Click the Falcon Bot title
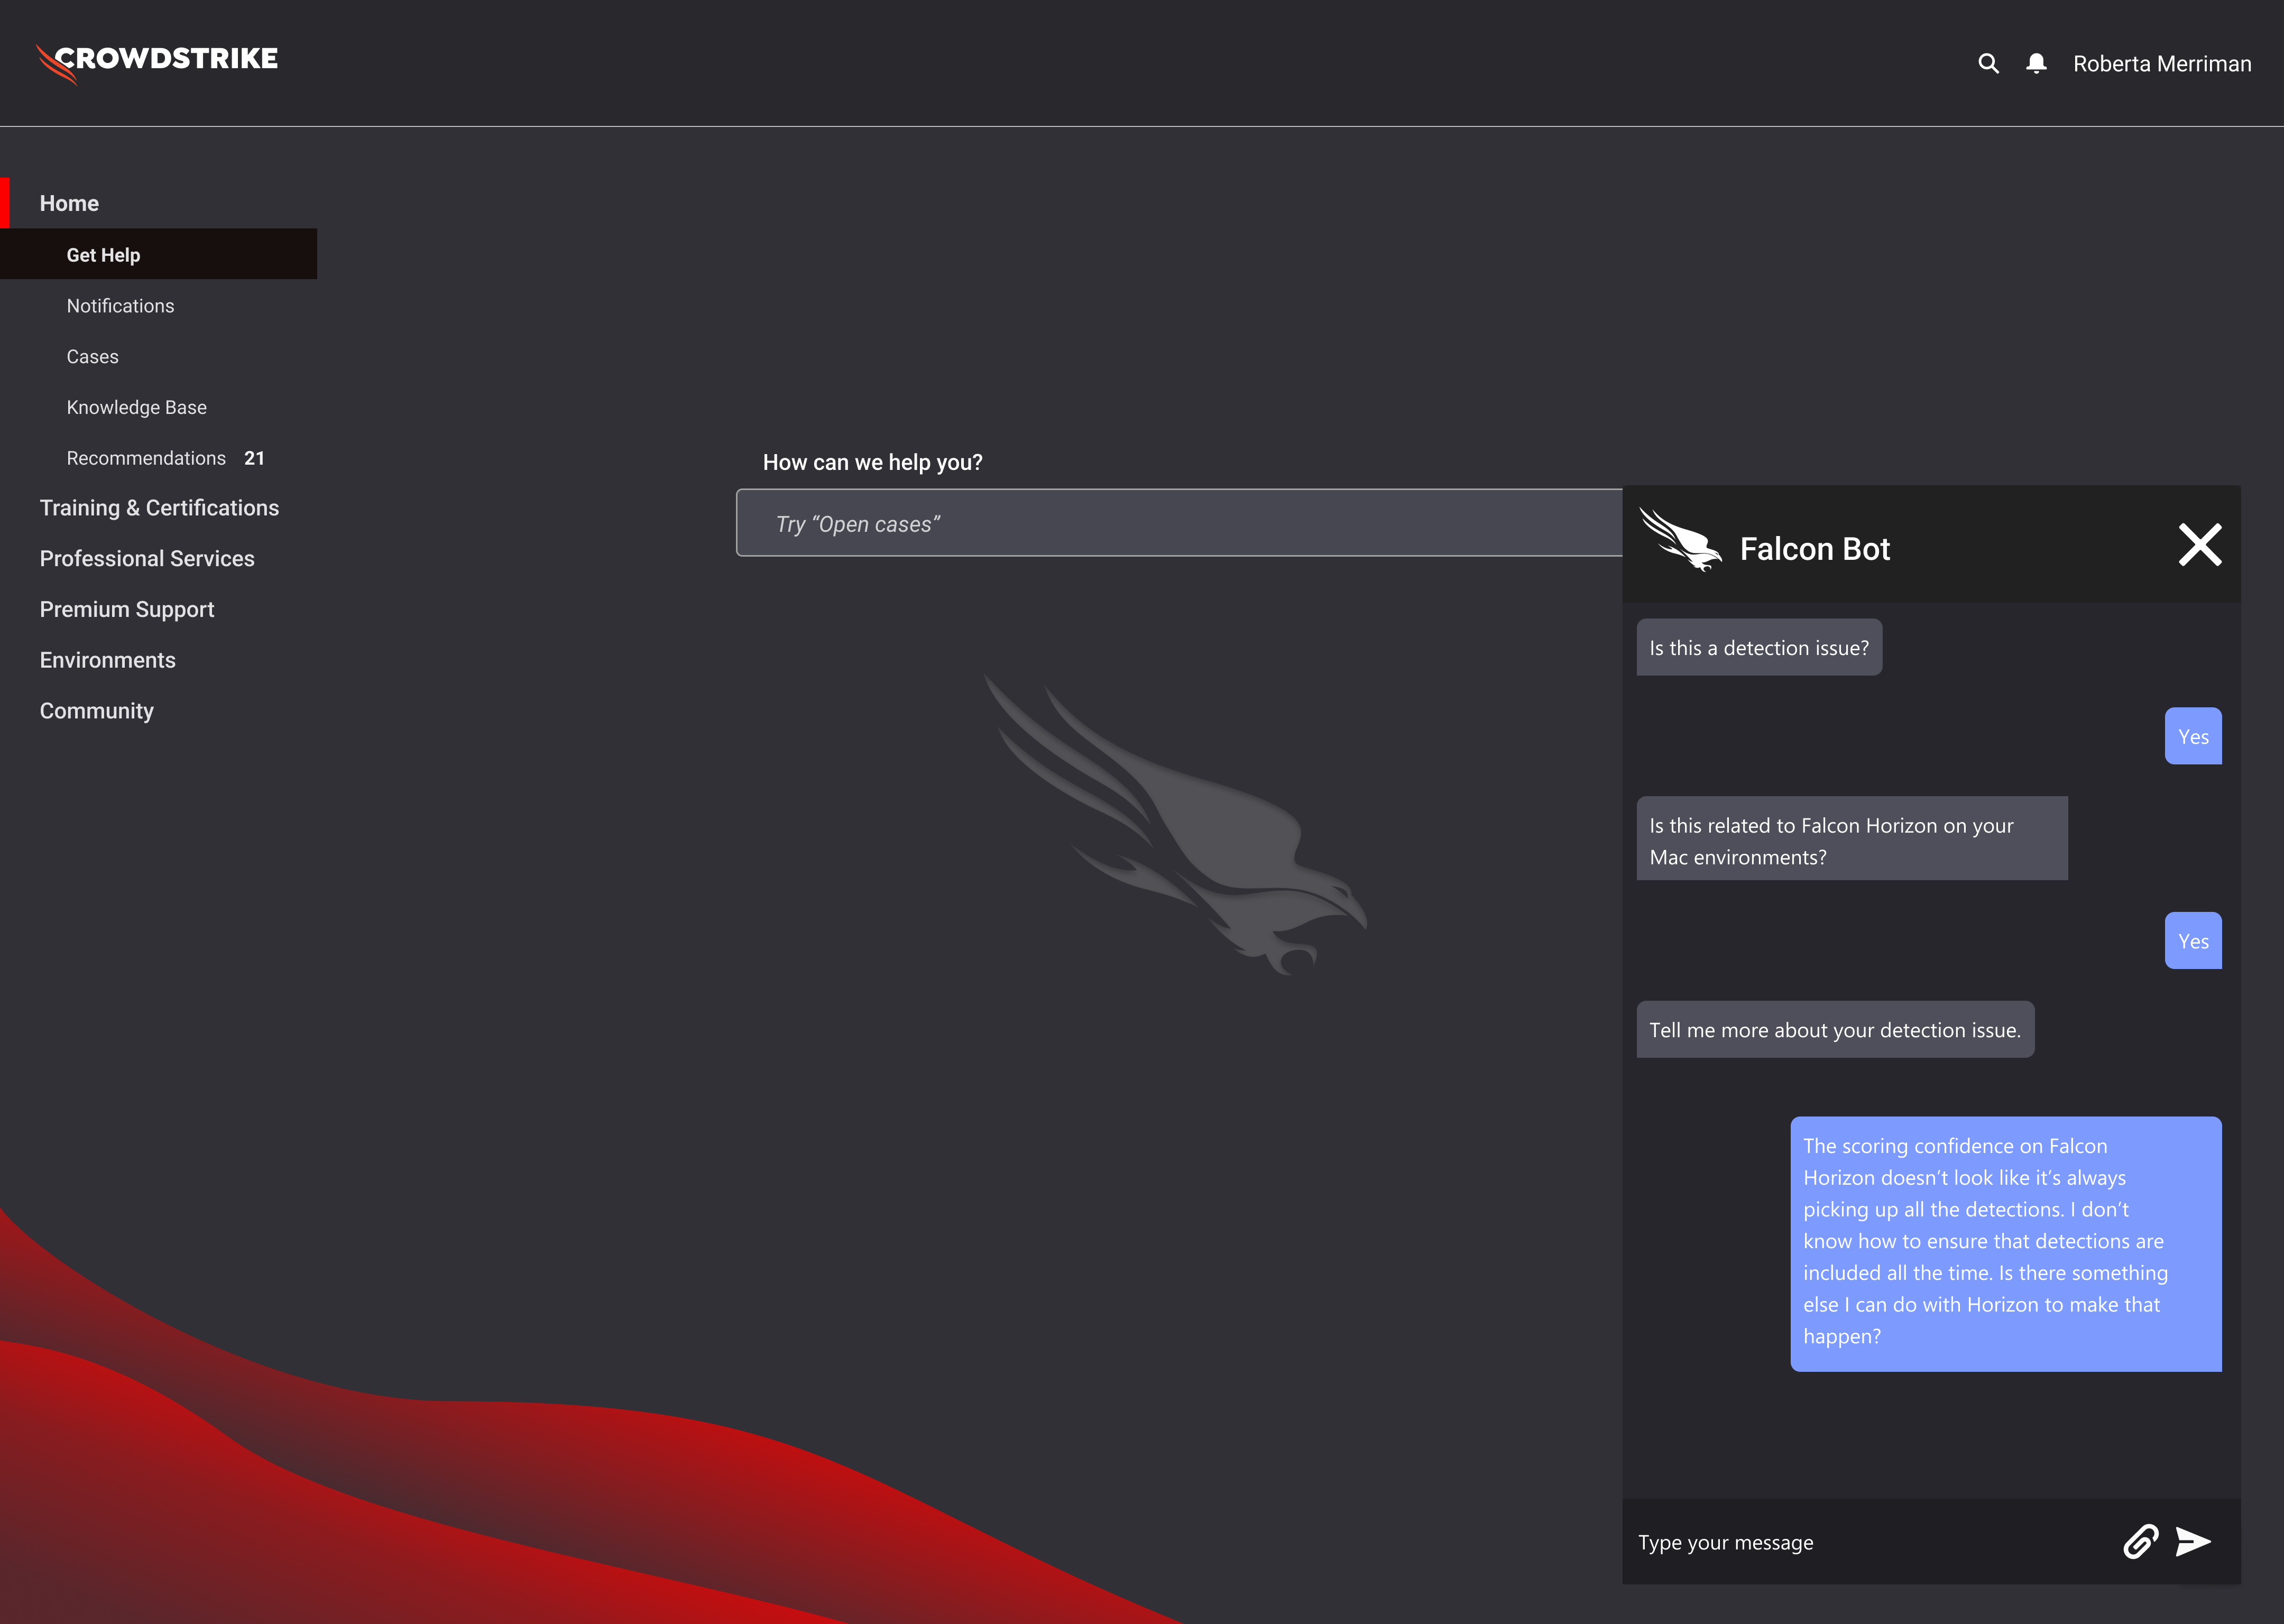 1814,549
